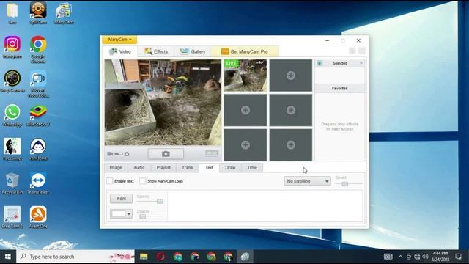
Task: Open BlueStacks desktop shortcut
Action: tap(38, 115)
